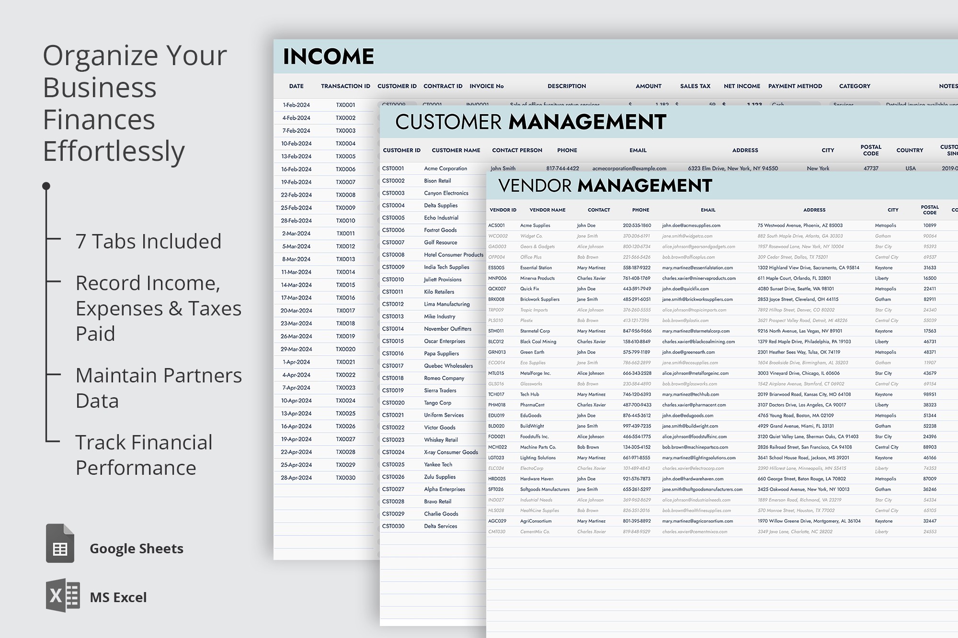Click the CUSTOMER NAME column header
The height and width of the screenshot is (638, 958).
click(456, 150)
